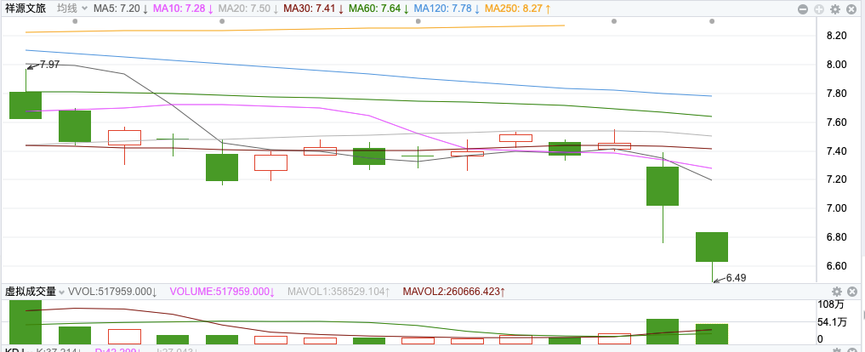Click the 108万 volume axis label
Viewport: 865px width, 352px height.
tap(831, 304)
